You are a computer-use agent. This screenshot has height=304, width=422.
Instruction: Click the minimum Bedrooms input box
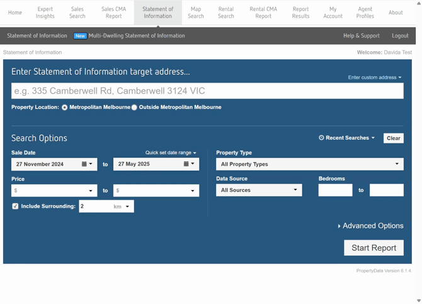coord(335,190)
